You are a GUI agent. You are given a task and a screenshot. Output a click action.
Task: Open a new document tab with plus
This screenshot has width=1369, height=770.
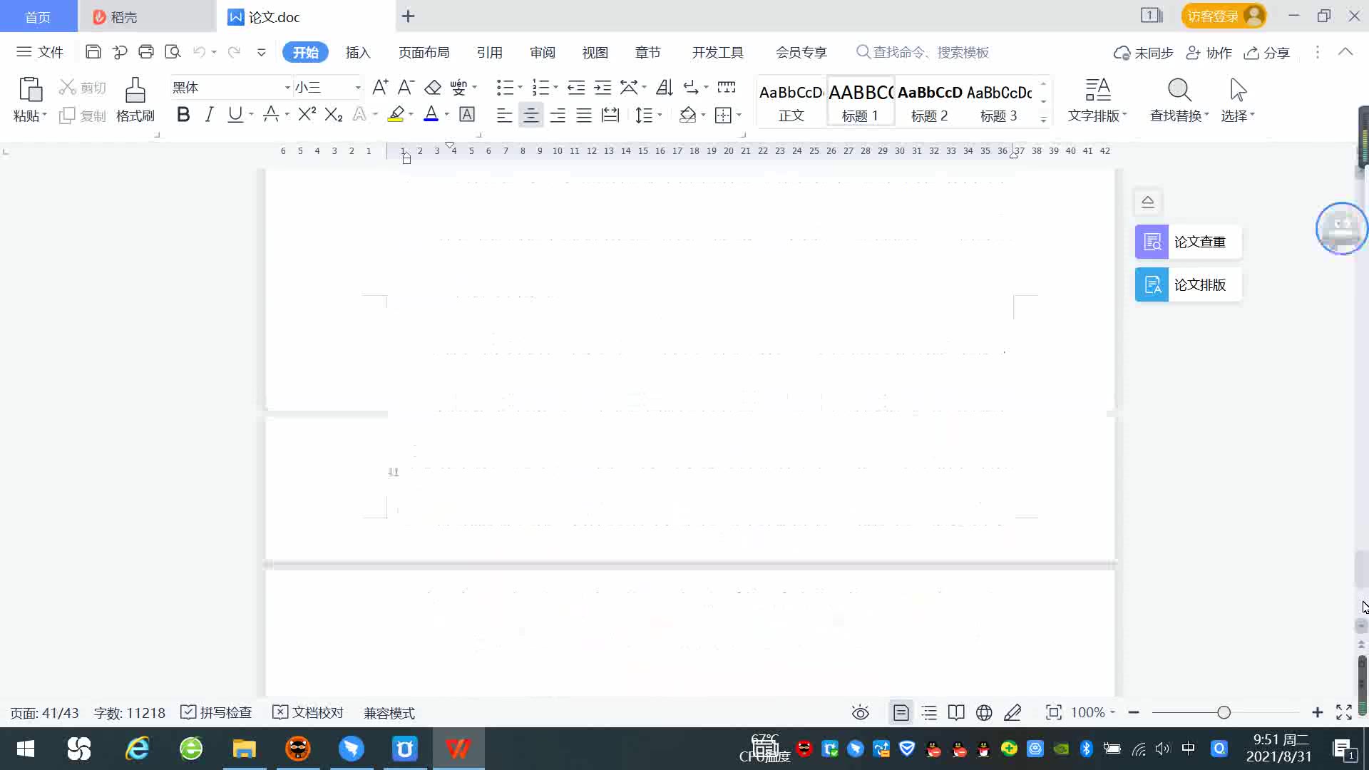408,16
